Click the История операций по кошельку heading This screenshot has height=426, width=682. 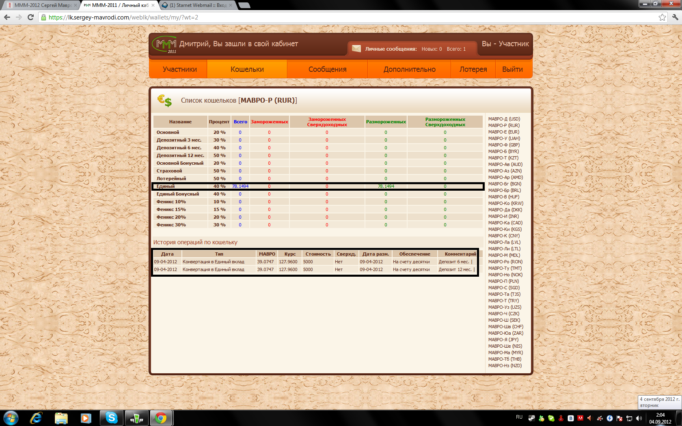coord(195,242)
